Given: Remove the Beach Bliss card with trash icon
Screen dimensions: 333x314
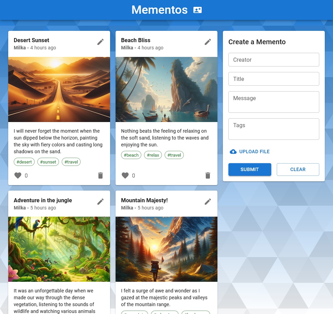Looking at the screenshot, I should click(207, 176).
